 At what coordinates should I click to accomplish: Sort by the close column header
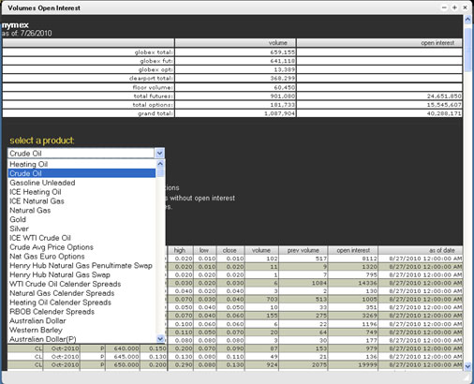(230, 250)
